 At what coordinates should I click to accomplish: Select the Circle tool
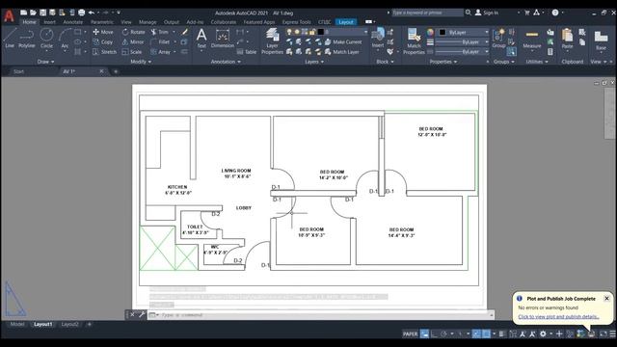[x=46, y=39]
